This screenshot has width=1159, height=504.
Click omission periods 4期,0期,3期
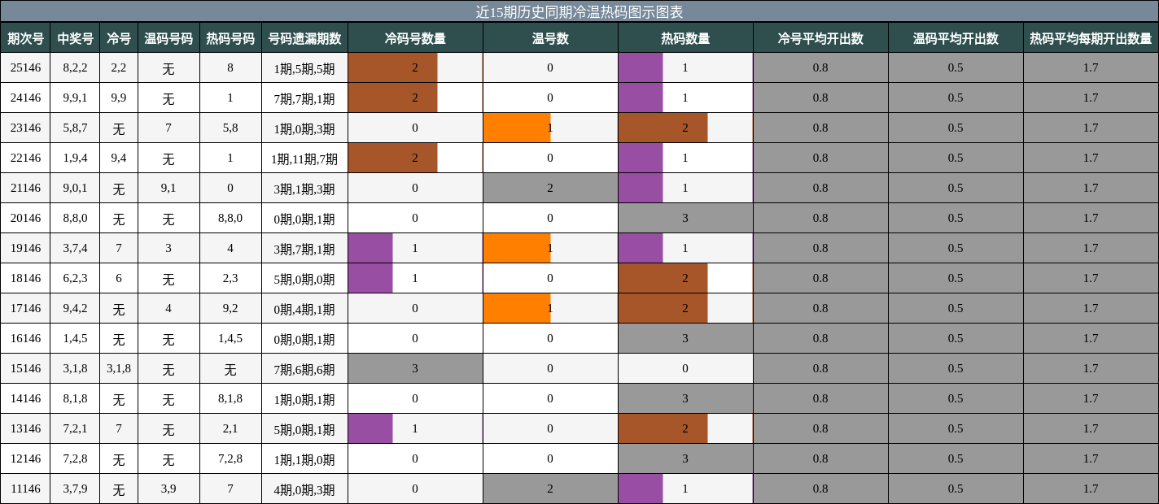(x=304, y=489)
